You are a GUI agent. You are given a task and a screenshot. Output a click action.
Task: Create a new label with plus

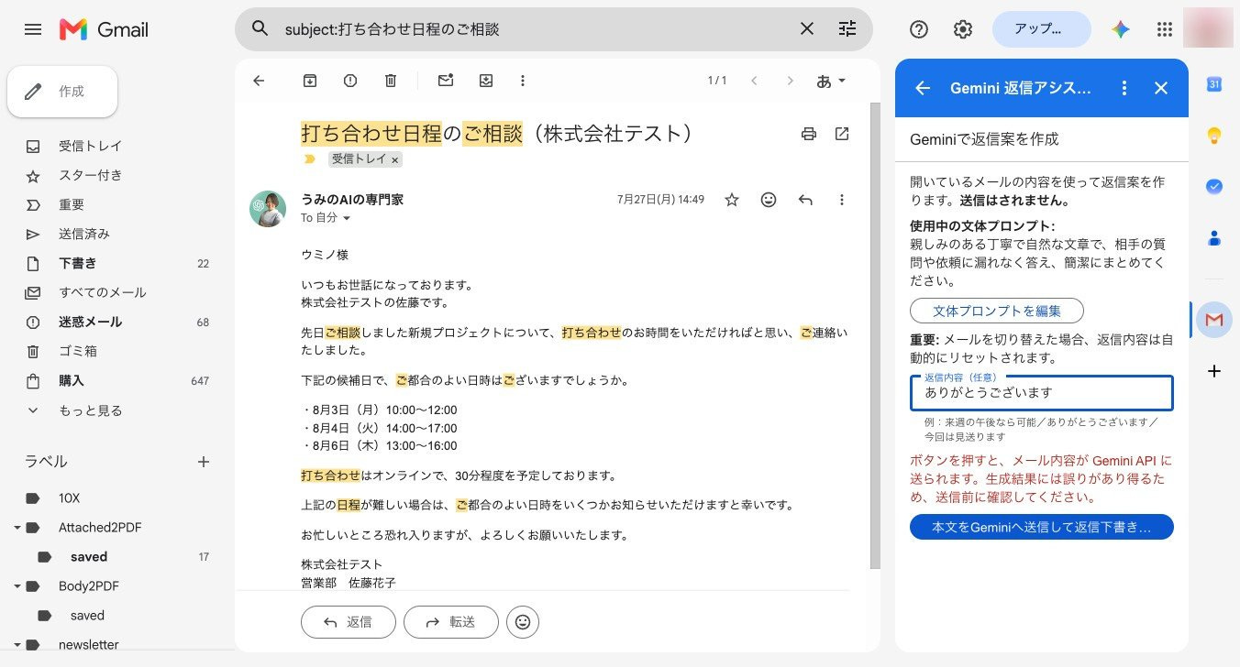point(204,462)
